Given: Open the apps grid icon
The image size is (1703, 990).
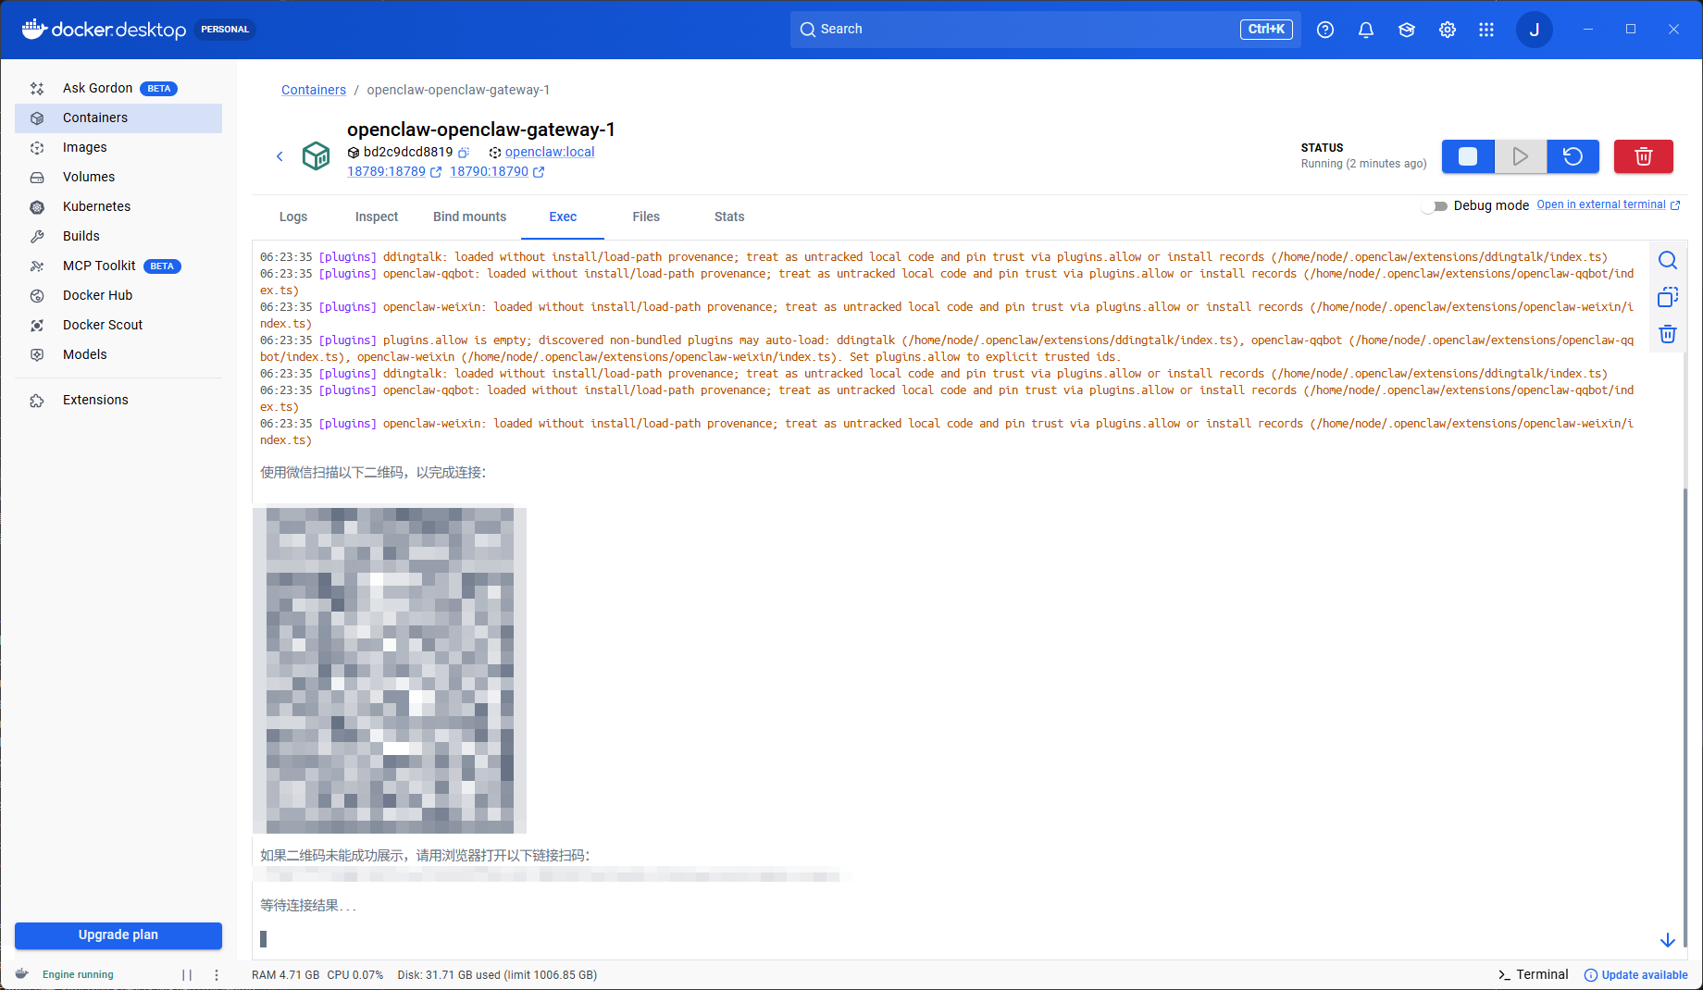Looking at the screenshot, I should (1486, 30).
